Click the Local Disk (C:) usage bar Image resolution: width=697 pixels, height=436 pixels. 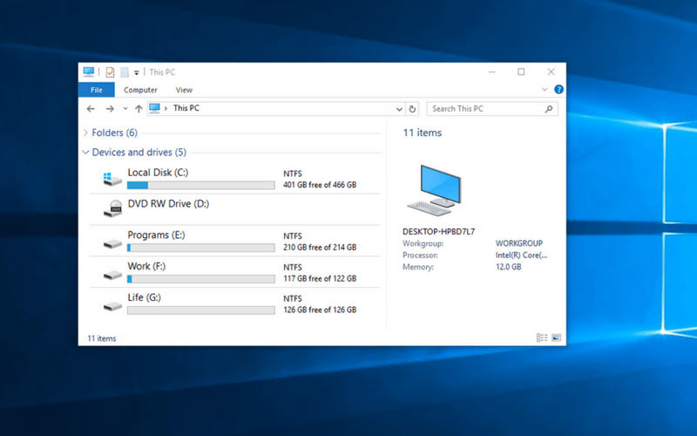(201, 185)
